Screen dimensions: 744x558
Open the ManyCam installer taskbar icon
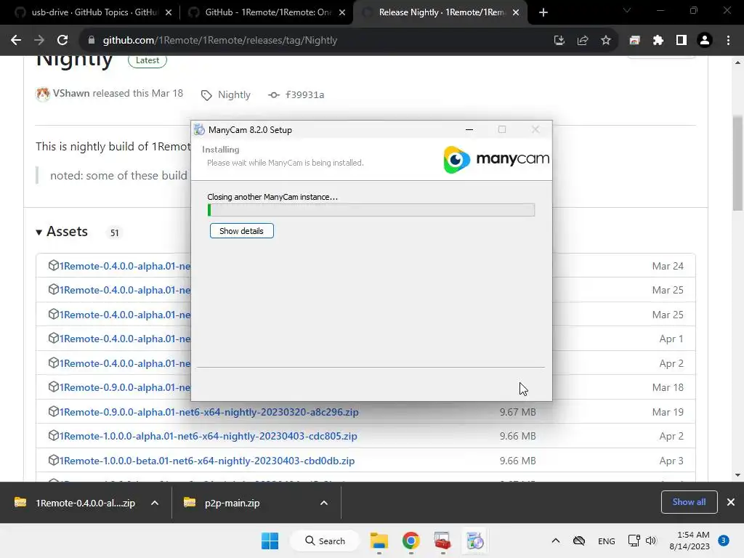[x=474, y=541]
